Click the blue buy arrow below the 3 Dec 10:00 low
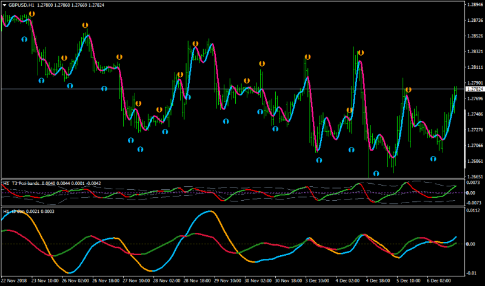The height and width of the screenshot is (286, 485). (x=319, y=160)
